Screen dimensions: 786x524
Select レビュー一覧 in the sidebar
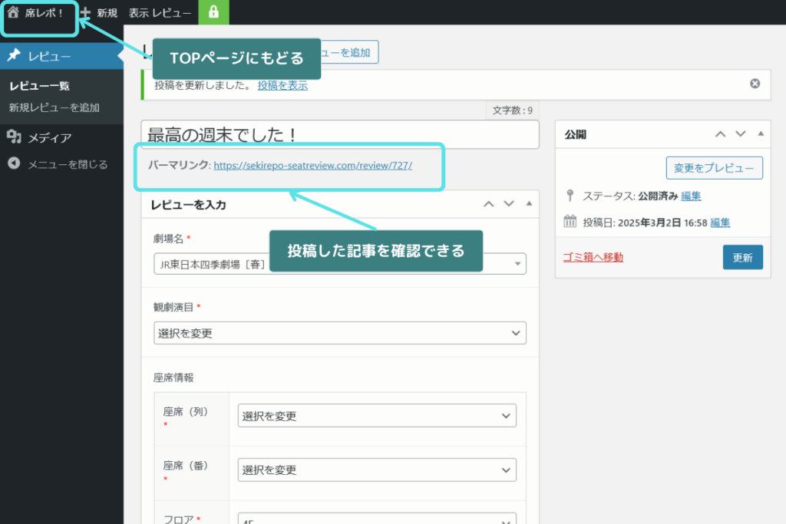point(39,86)
